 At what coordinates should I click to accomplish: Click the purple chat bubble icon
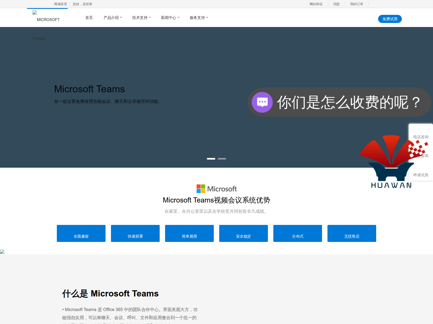(x=262, y=102)
